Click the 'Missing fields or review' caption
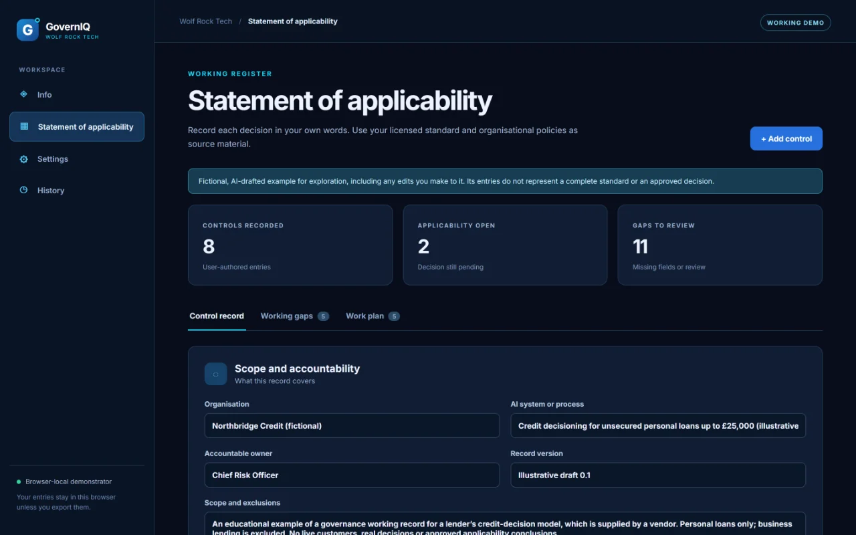Screen dimensions: 856x535 coord(669,267)
